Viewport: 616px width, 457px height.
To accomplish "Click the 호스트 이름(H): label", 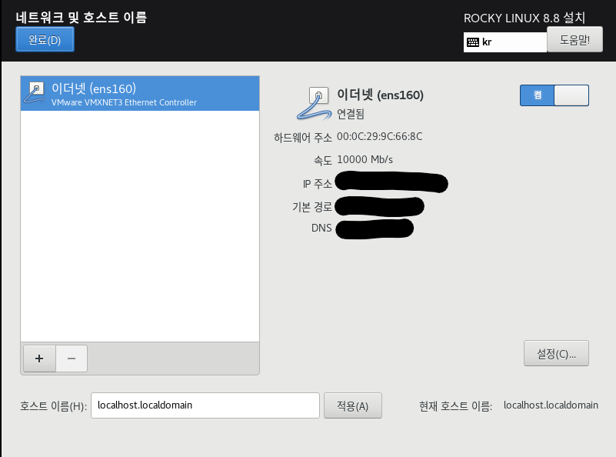I will click(53, 406).
